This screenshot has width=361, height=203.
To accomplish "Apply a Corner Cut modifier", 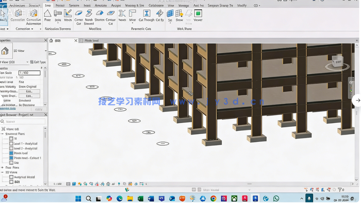I will 79,15.
